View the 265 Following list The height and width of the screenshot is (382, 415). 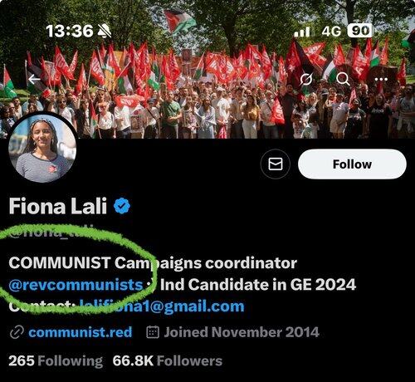(x=56, y=361)
